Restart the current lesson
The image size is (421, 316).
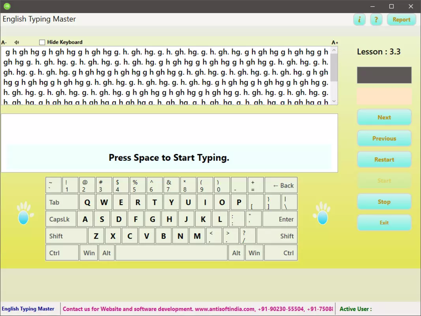[x=384, y=160]
